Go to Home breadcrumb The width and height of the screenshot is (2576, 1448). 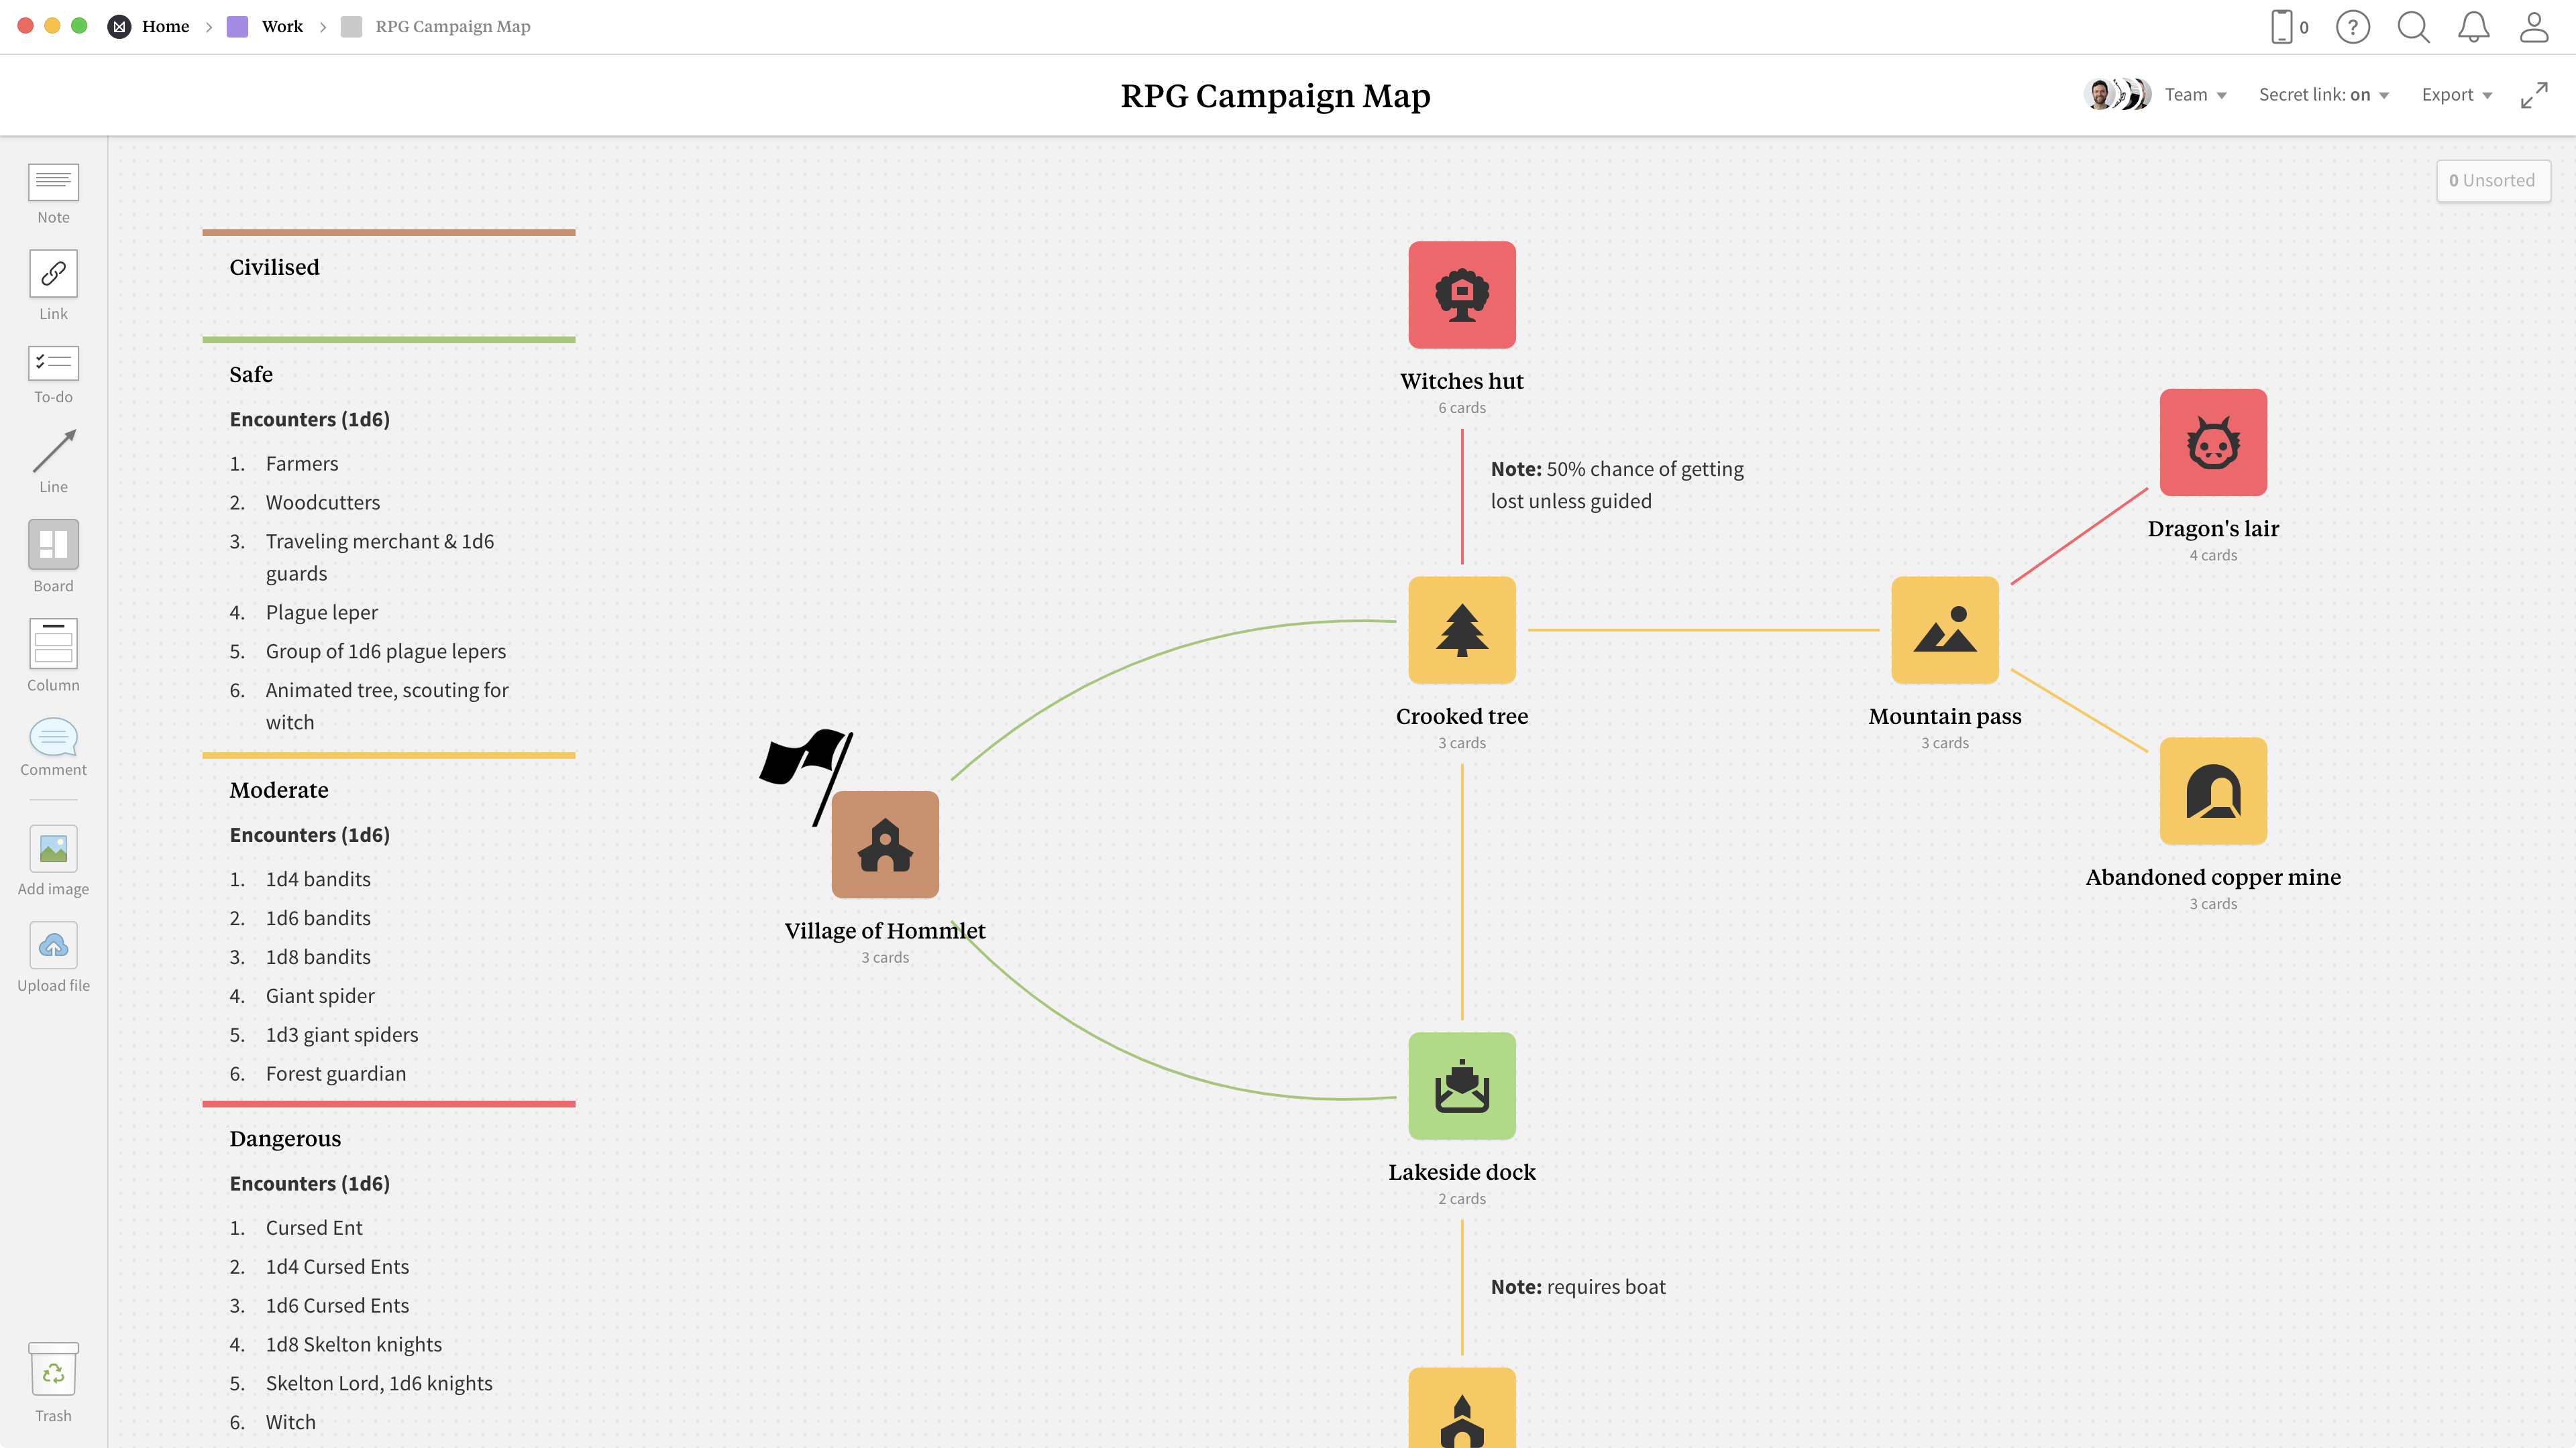coord(165,27)
